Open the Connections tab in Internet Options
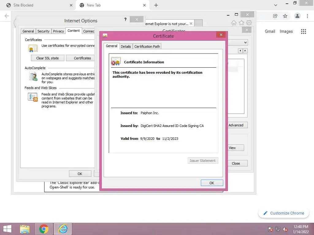Image resolution: width=314 pixels, height=235 pixels. coord(88,31)
